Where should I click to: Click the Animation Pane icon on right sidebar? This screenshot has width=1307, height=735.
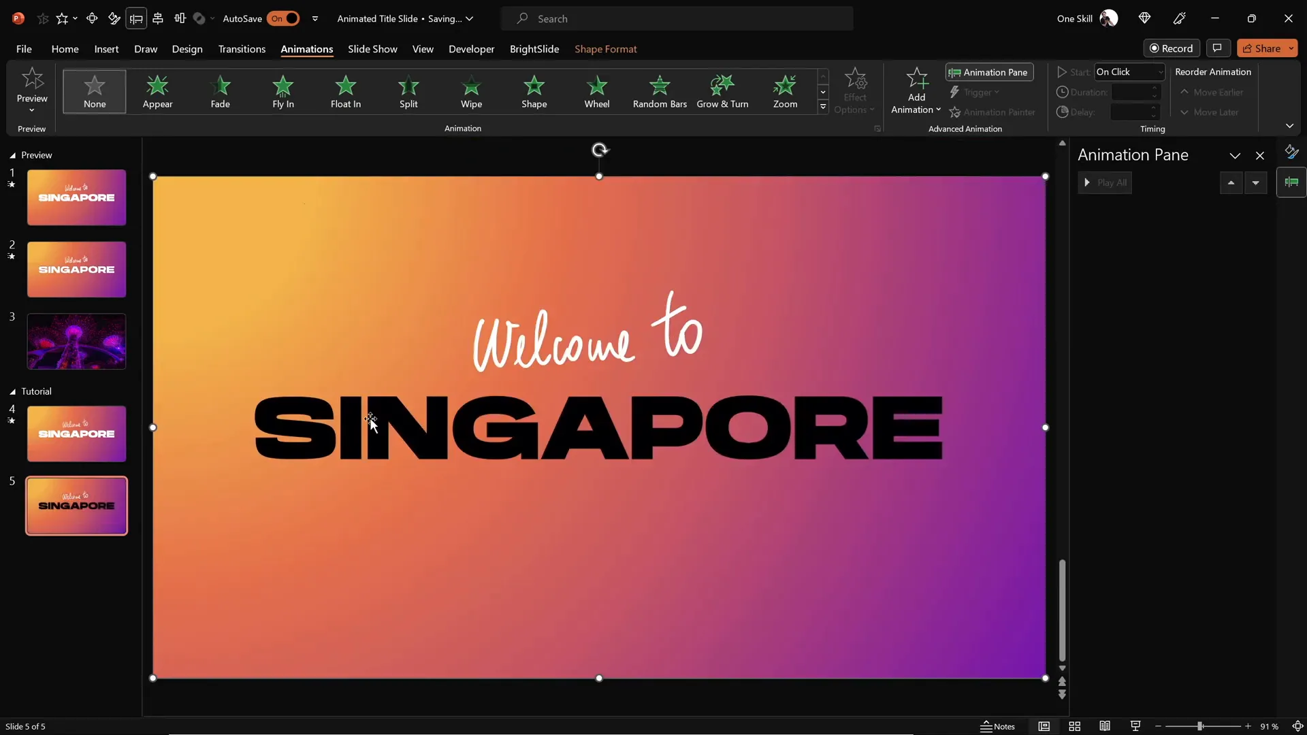(x=1291, y=182)
